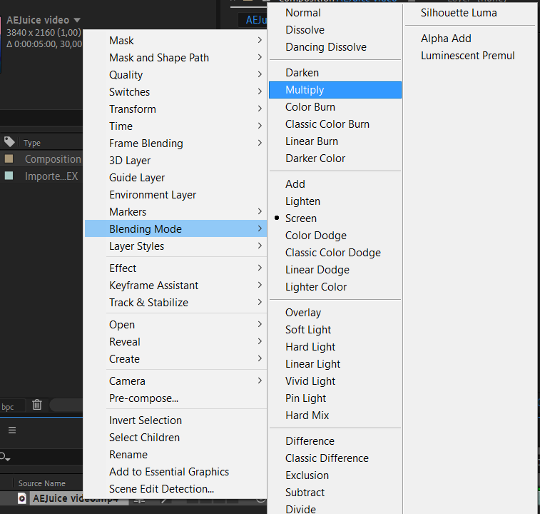Choose Multiply blending mode
The width and height of the screenshot is (540, 514).
(305, 90)
